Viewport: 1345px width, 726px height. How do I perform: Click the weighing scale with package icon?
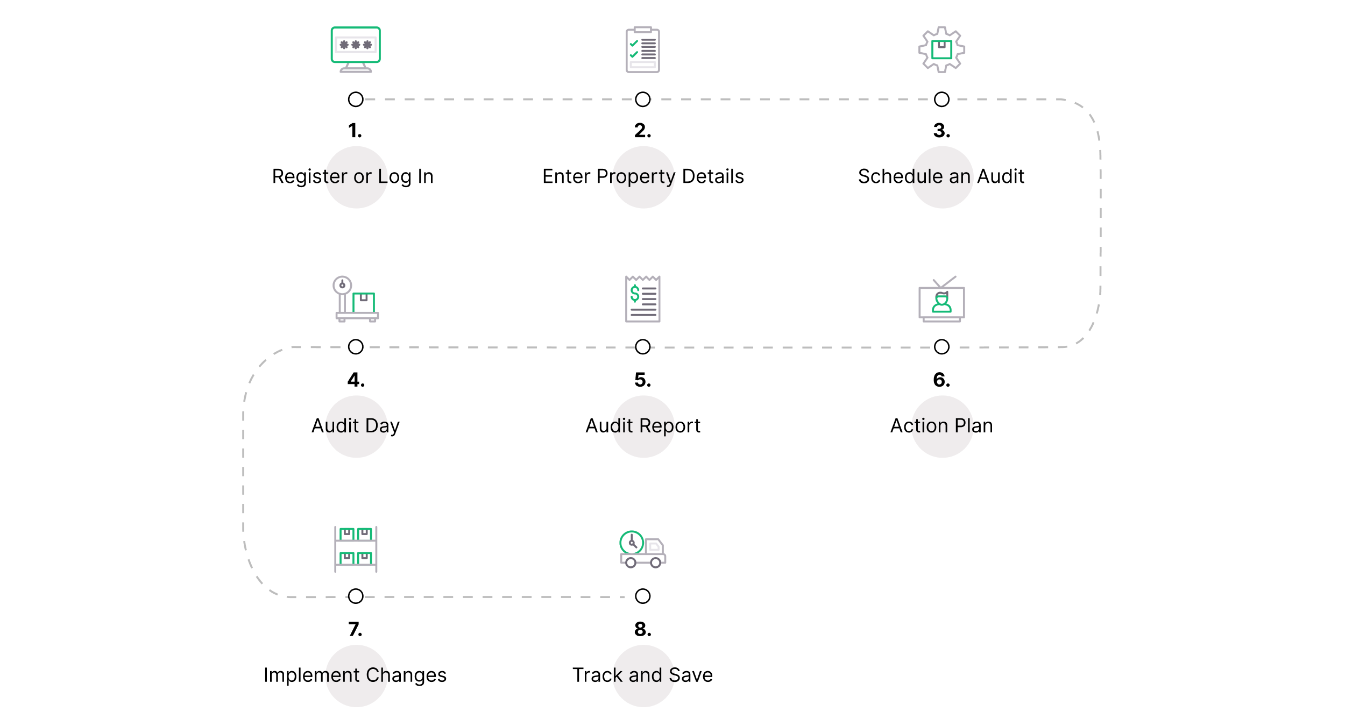(x=356, y=299)
